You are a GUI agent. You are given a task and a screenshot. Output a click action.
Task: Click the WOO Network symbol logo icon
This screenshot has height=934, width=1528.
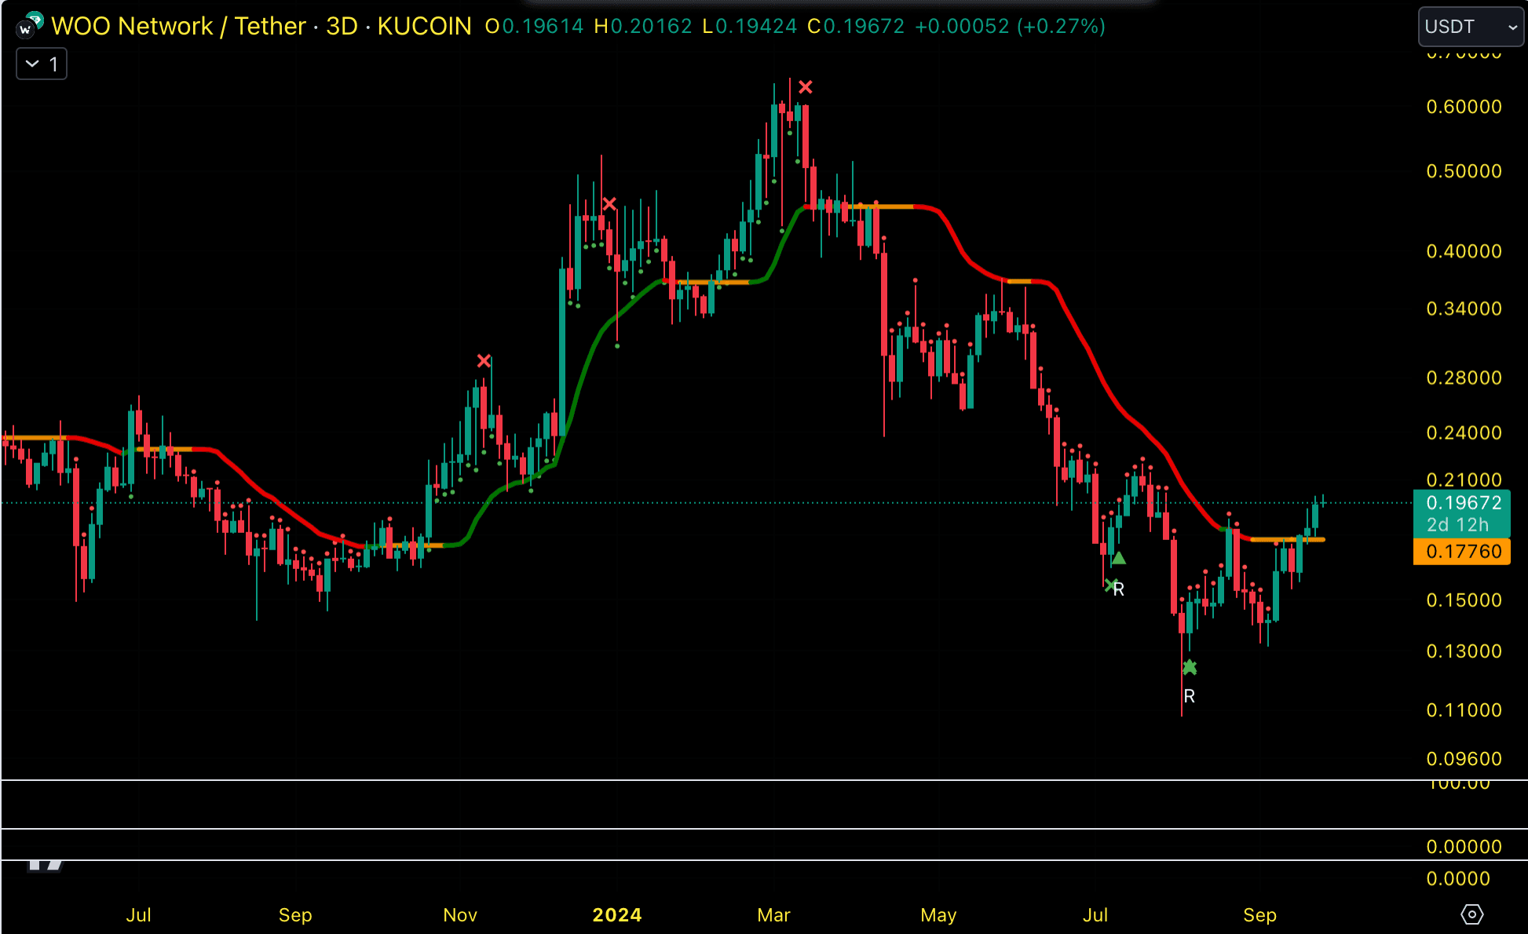tap(29, 26)
